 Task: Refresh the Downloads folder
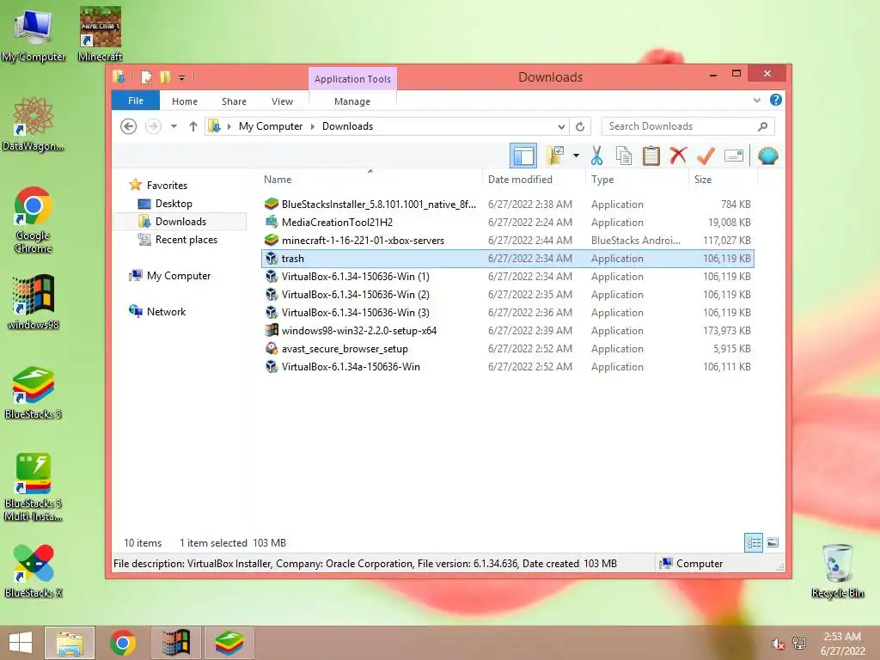tap(580, 126)
